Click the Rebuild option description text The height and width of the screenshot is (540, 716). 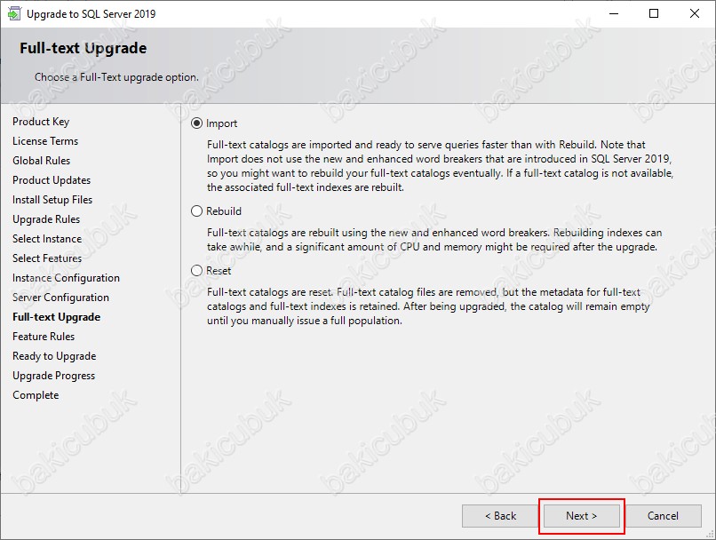434,240
